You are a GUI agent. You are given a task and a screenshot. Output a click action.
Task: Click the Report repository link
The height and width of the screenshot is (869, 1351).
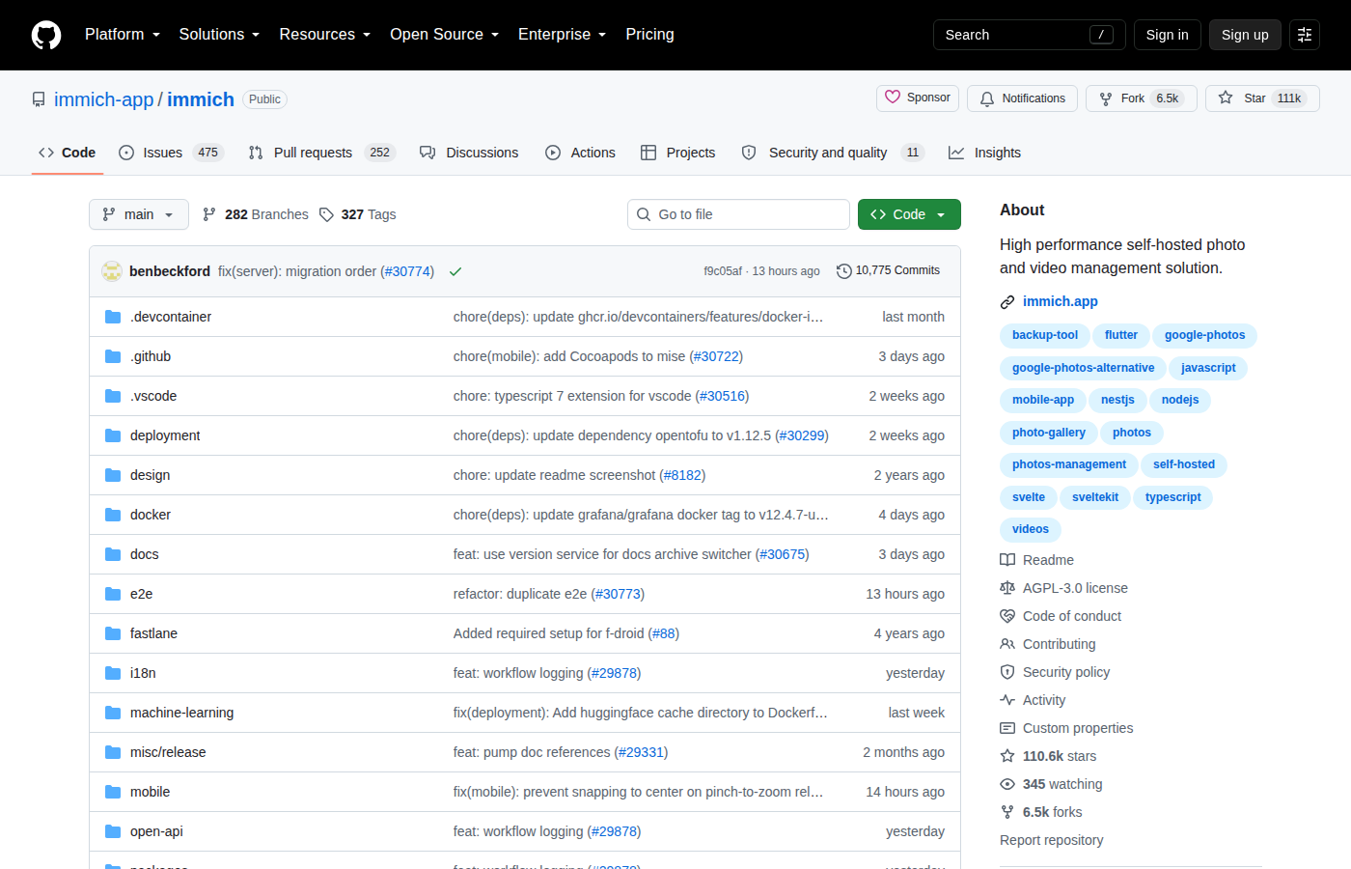point(1051,840)
